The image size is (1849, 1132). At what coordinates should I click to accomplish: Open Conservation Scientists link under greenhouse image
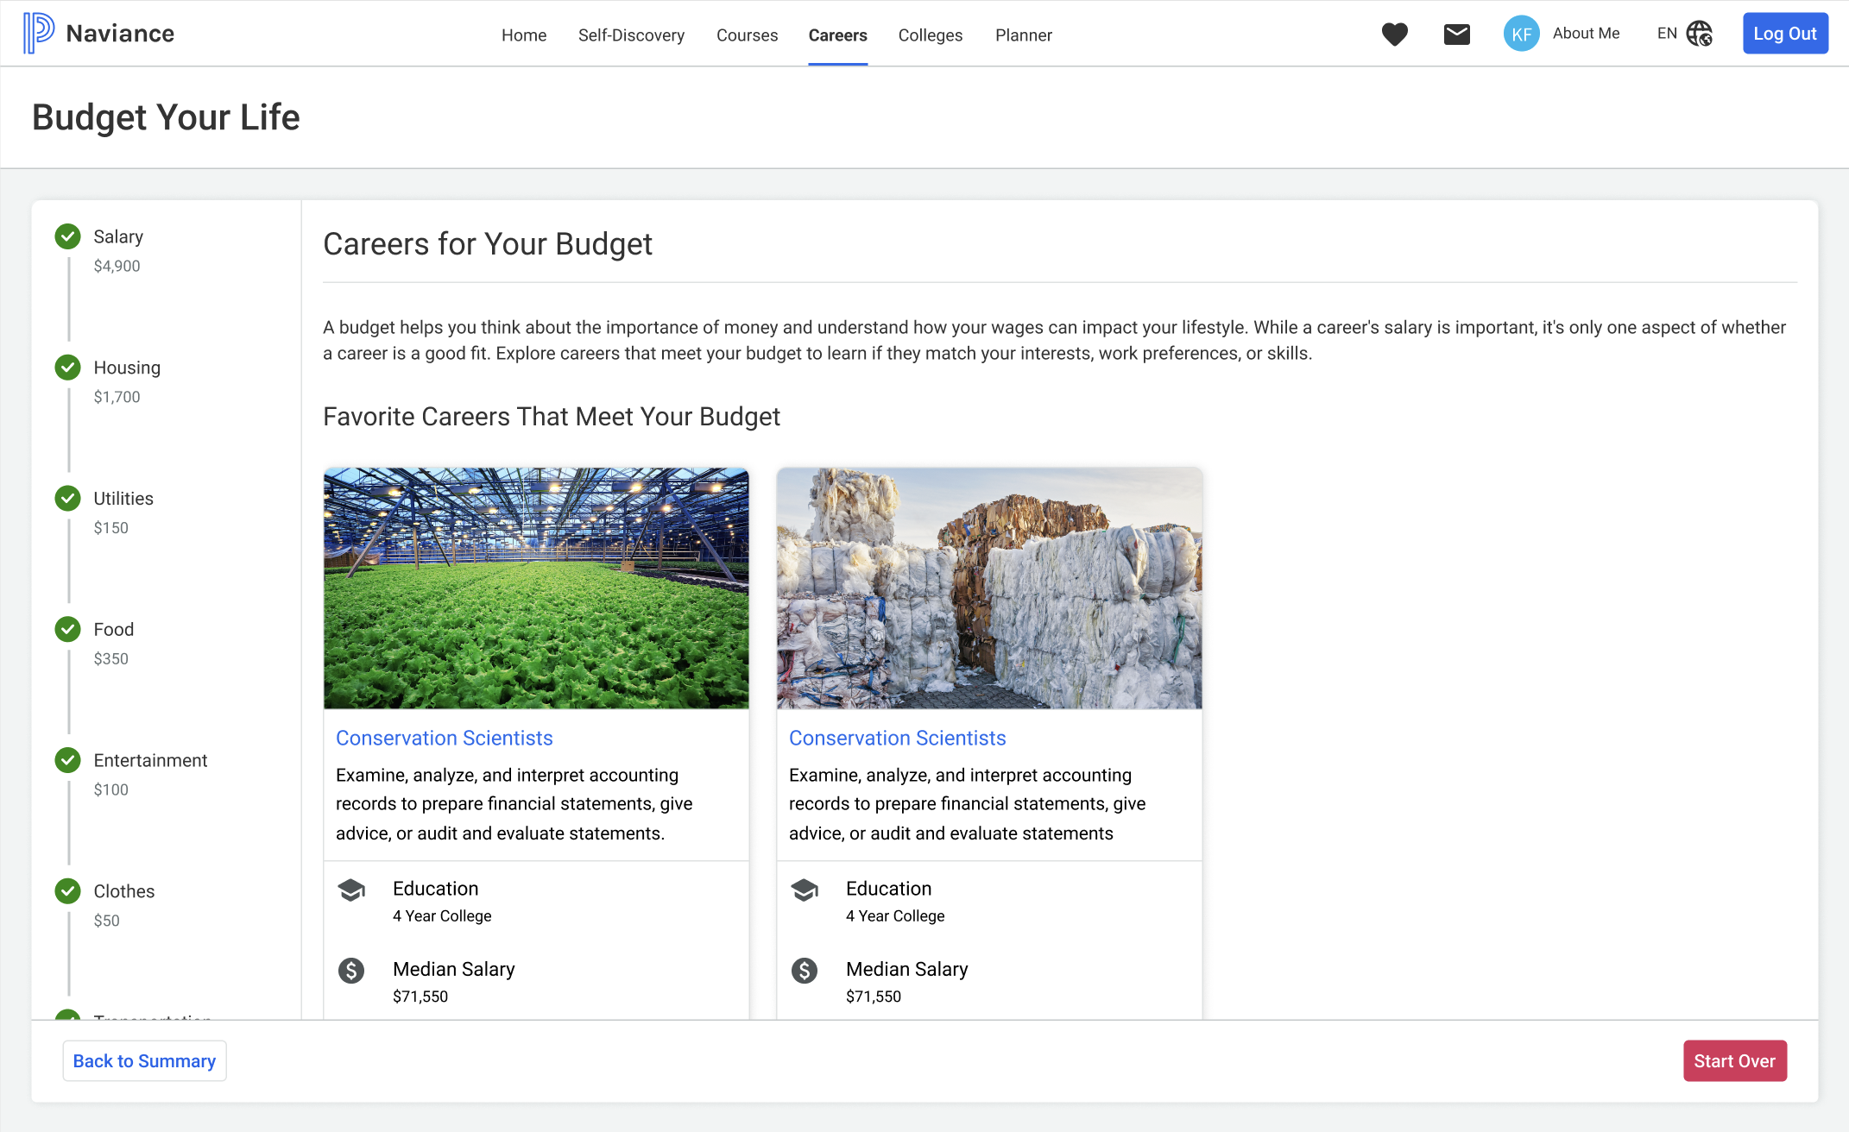444,739
